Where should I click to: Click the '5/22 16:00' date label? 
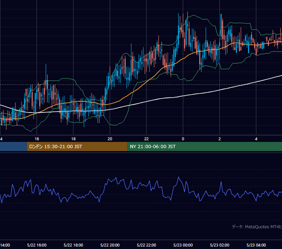(x=36, y=245)
